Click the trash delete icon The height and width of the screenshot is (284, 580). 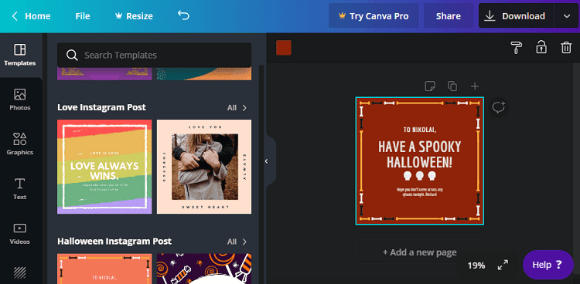tap(566, 48)
